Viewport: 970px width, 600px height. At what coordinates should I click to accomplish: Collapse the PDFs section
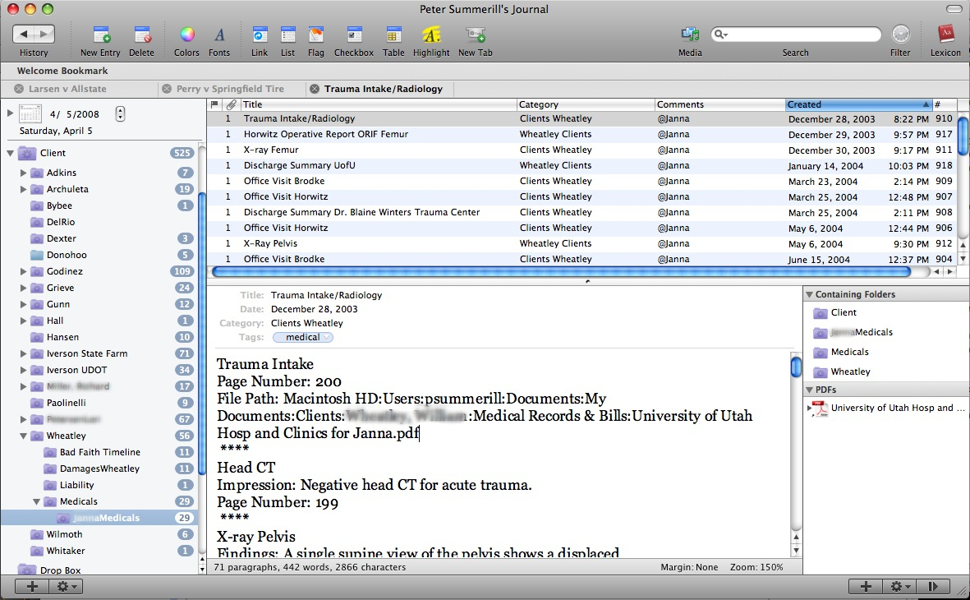809,390
